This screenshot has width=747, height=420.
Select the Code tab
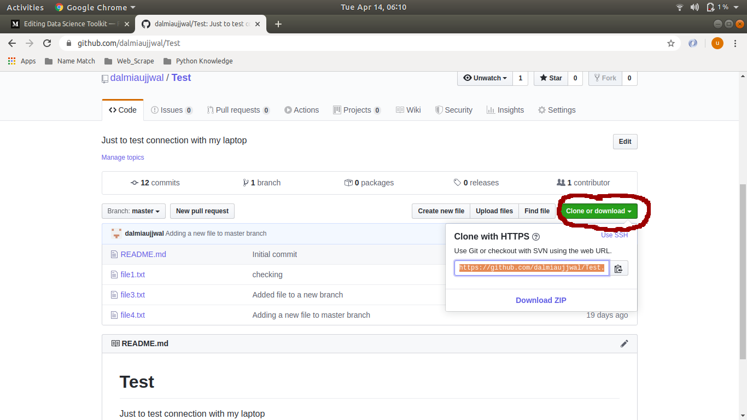pyautogui.click(x=122, y=110)
